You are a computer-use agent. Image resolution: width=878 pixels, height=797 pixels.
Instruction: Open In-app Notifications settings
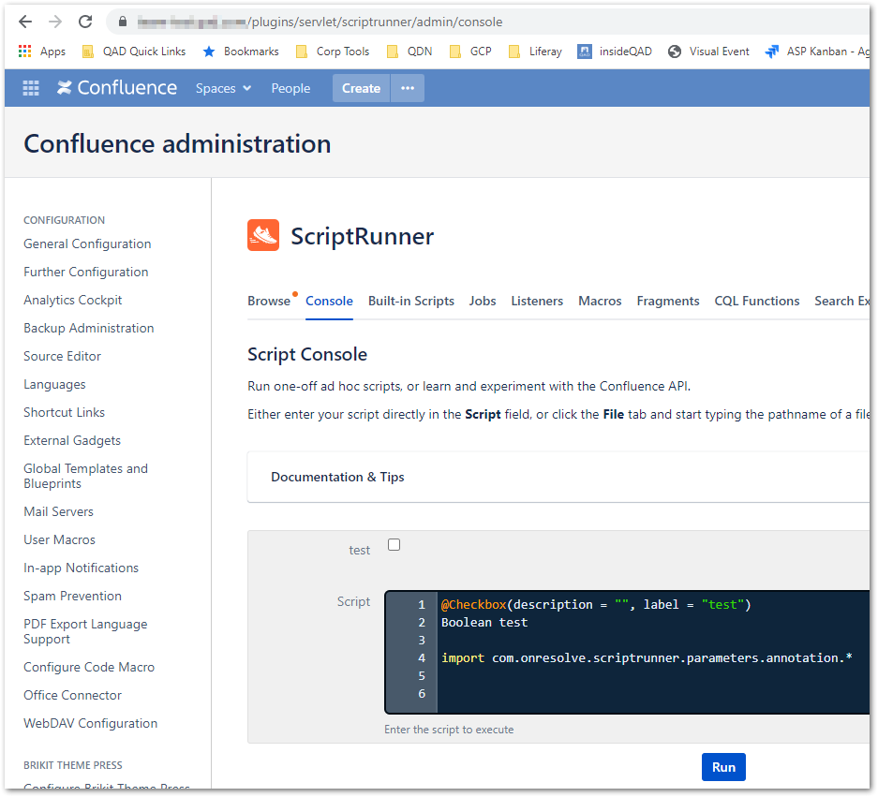tap(82, 568)
